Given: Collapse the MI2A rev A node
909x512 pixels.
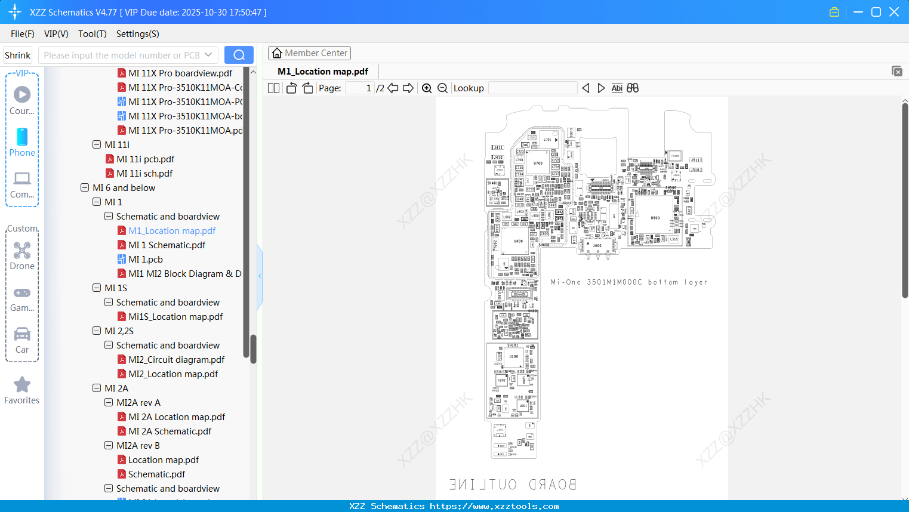Looking at the screenshot, I should (x=108, y=402).
